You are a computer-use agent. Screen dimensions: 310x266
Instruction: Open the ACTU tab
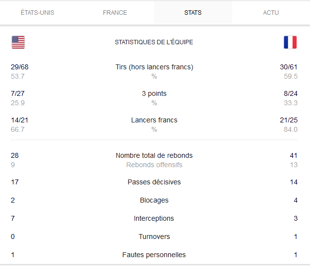(x=271, y=13)
